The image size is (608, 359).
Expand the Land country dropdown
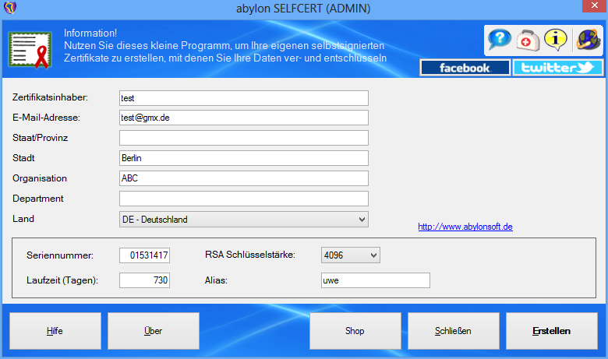click(244, 220)
